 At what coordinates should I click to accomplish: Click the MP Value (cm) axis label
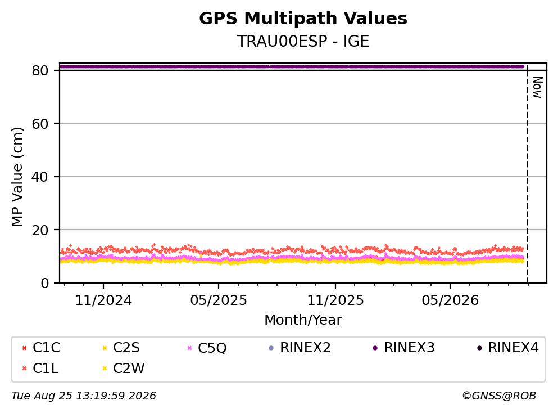click(17, 177)
